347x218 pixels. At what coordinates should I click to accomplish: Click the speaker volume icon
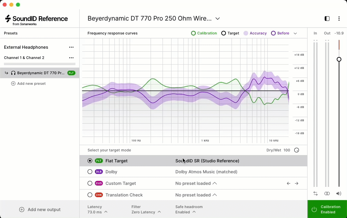click(339, 193)
